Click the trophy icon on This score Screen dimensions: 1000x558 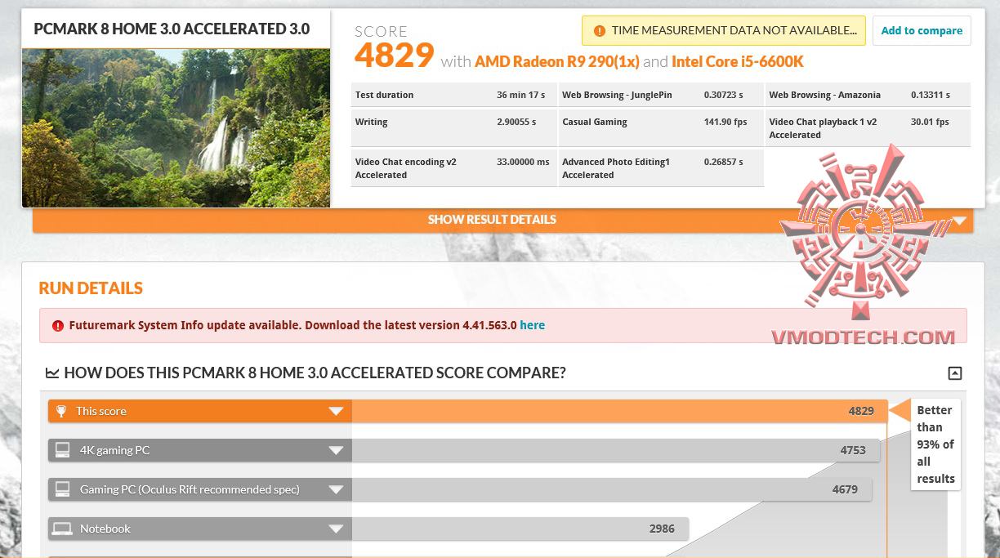click(61, 411)
